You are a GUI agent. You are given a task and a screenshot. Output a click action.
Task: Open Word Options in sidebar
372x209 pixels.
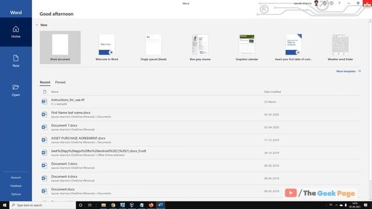point(16,194)
